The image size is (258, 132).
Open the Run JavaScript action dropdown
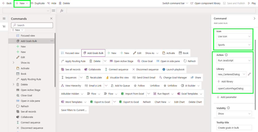[x=234, y=61]
